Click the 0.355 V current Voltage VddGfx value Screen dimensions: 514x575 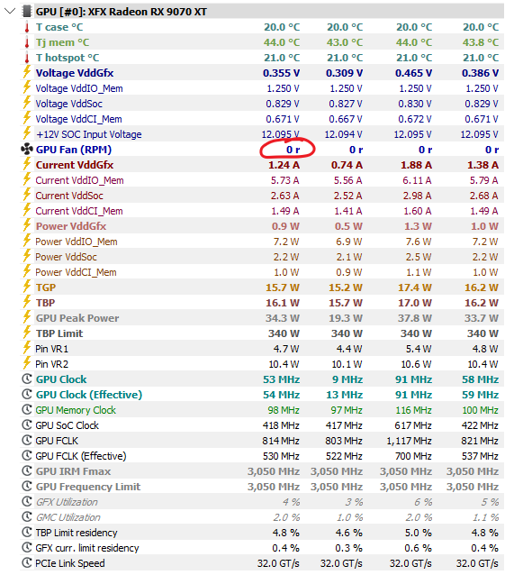point(282,73)
